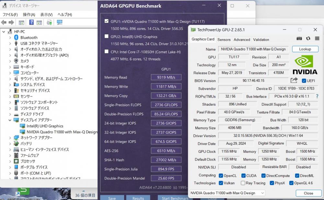
Task: Toggle the OpenCL checkbox
Action: pyautogui.click(x=221, y=175)
